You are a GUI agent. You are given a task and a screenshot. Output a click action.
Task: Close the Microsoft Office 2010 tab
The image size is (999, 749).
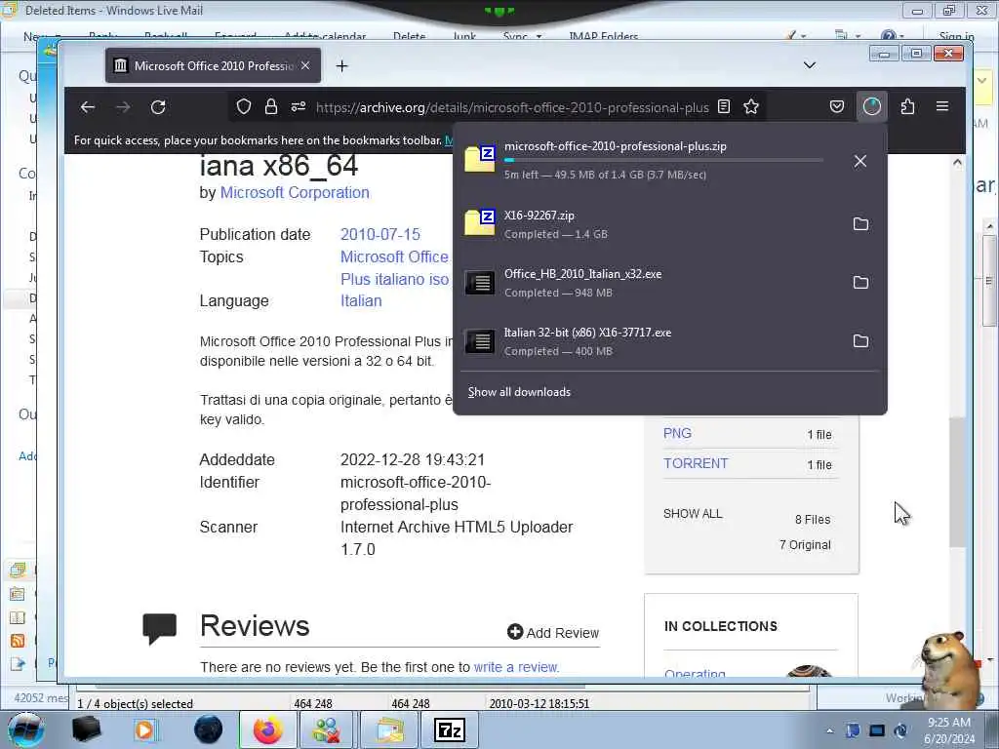click(x=305, y=65)
